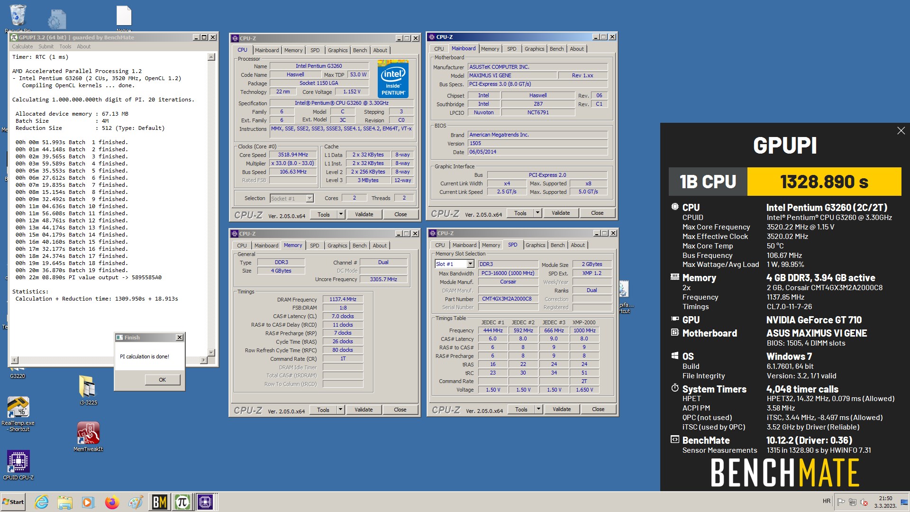Click the HR language indicator
Viewport: 910px width, 512px height.
tap(827, 501)
